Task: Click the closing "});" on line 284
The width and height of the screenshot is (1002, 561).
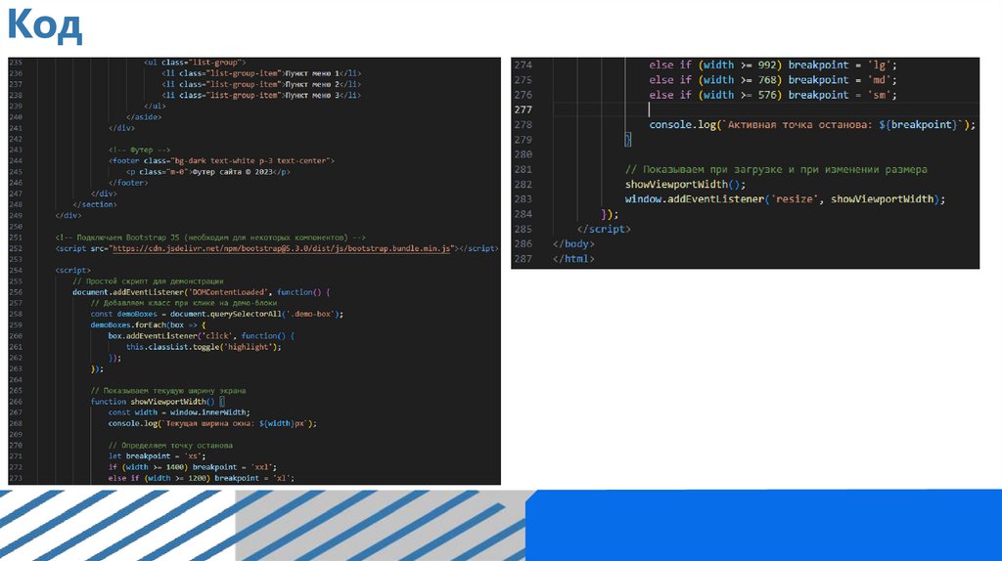Action: click(x=610, y=214)
